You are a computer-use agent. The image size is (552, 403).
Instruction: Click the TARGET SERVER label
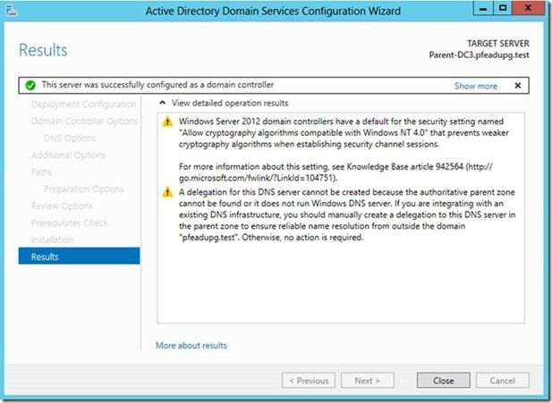498,43
